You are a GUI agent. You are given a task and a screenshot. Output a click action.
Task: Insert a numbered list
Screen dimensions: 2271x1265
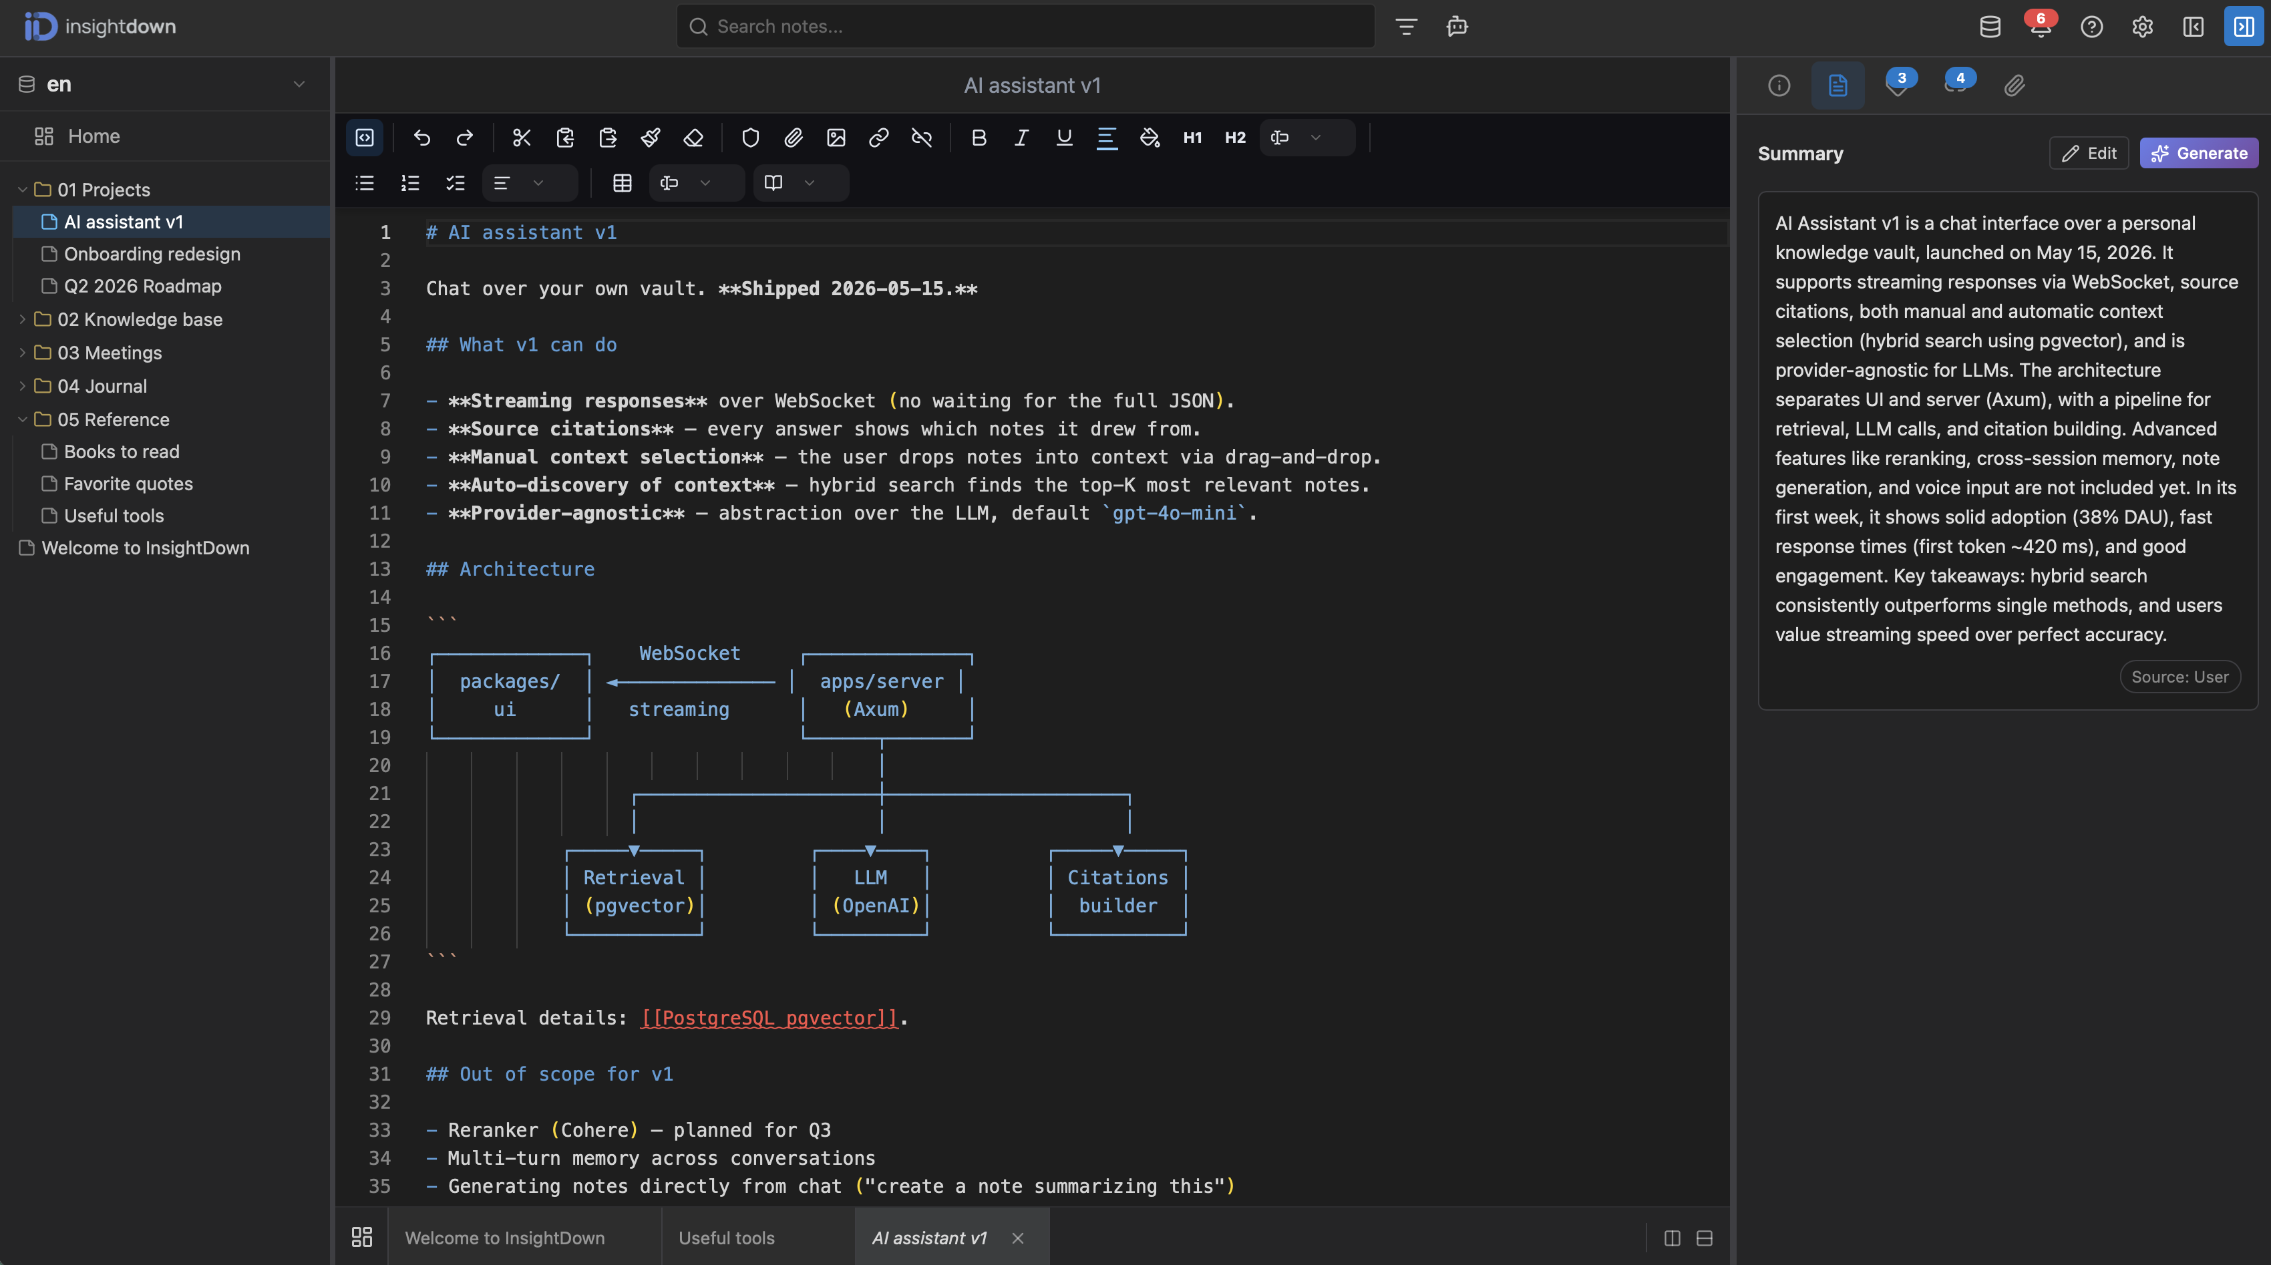pyautogui.click(x=410, y=184)
